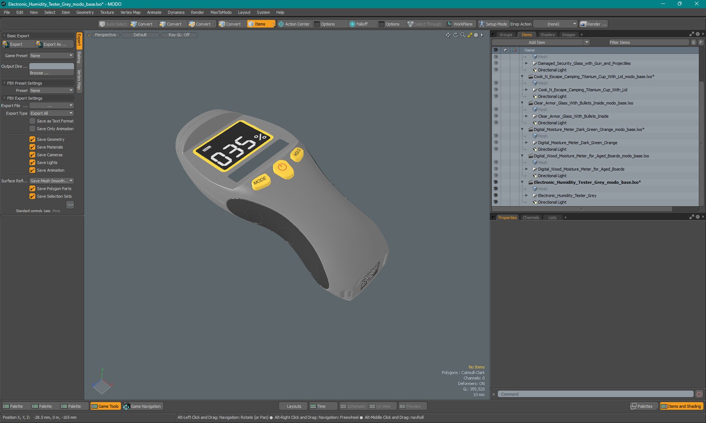This screenshot has height=423, width=706.
Task: Switch to Setup Mode
Action: tap(493, 24)
